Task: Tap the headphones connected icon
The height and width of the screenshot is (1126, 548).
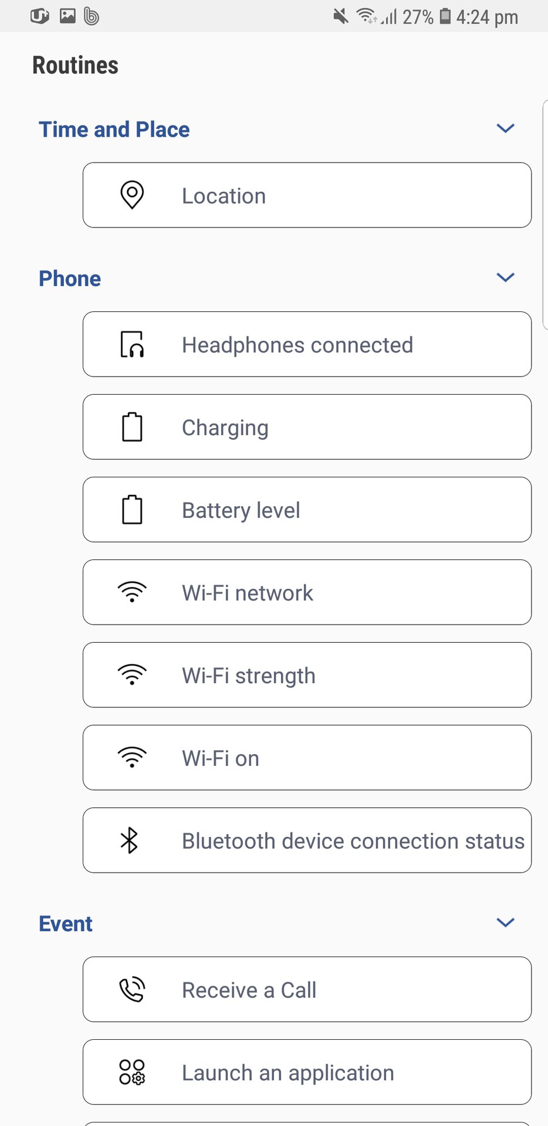Action: pyautogui.click(x=132, y=344)
